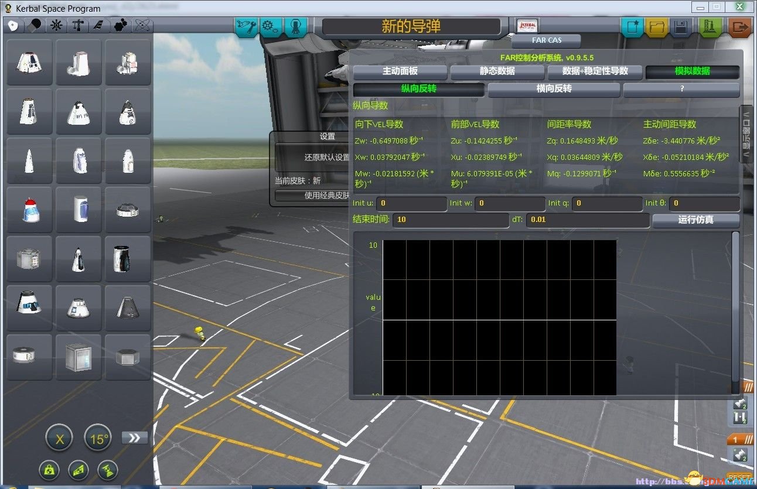Switch to the Parts build mode button
The image size is (757, 489).
click(246, 27)
